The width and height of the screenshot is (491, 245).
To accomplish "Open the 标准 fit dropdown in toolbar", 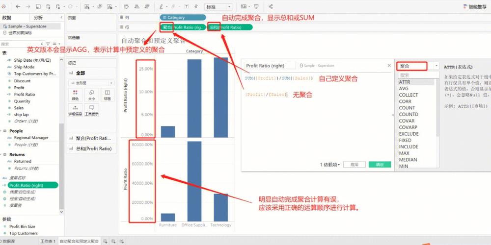I will [218, 6].
